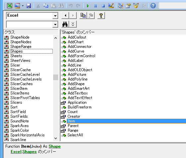Click the Copy icon in main toolbar

pos(46,6)
